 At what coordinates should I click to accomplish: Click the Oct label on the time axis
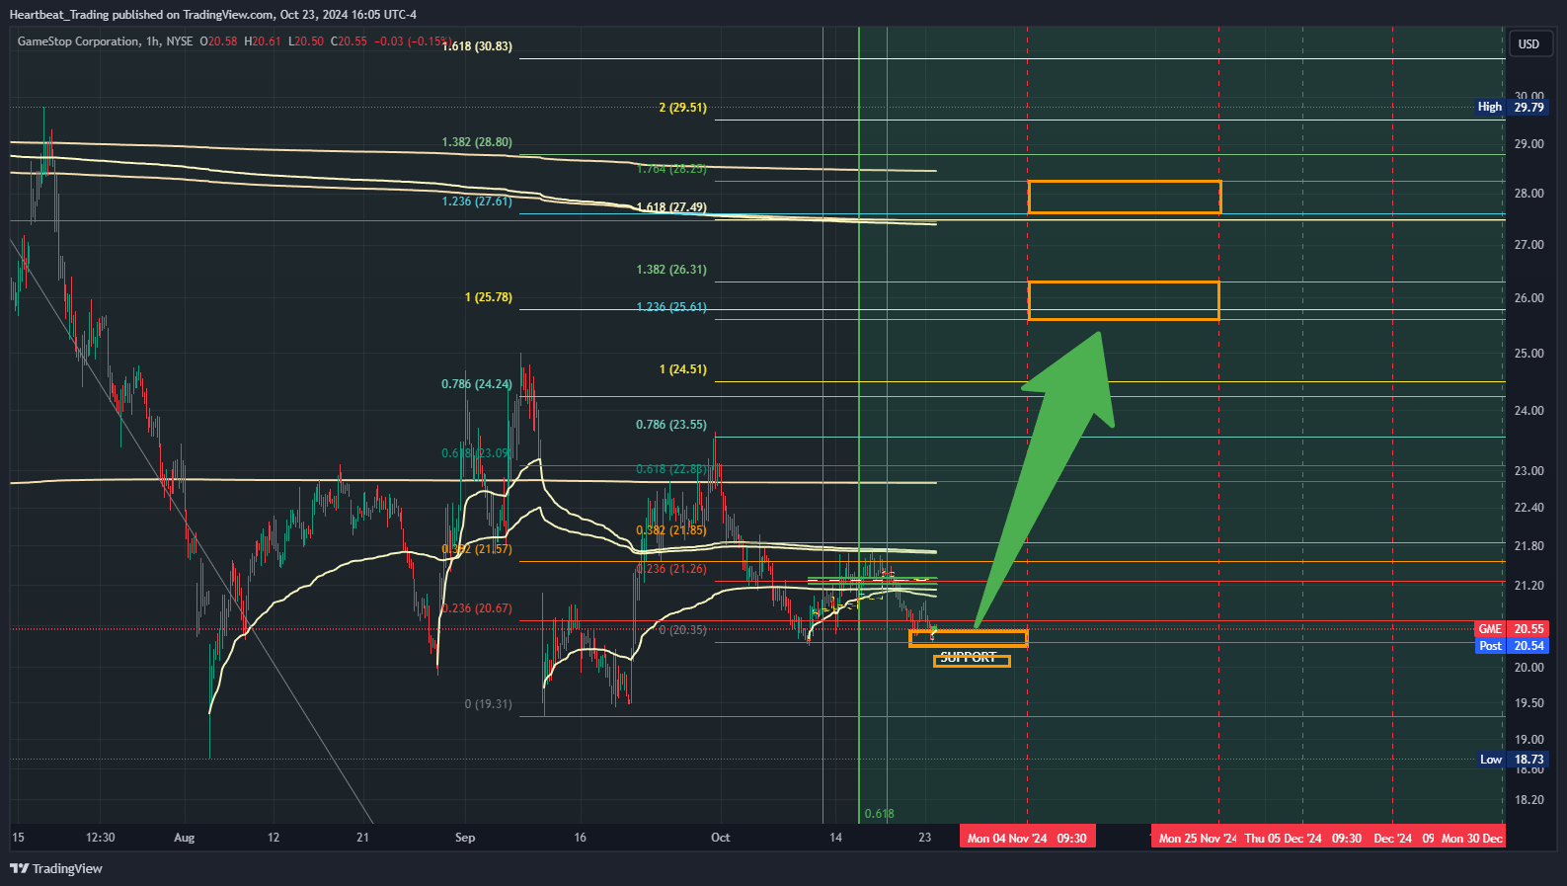pyautogui.click(x=721, y=838)
